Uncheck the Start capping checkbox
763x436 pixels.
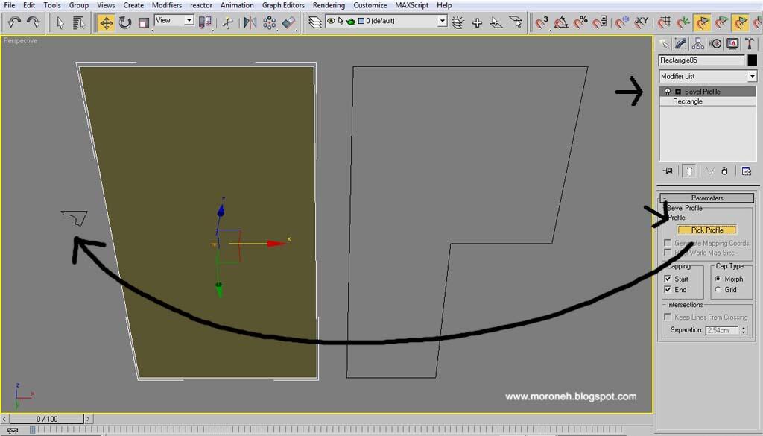click(668, 279)
